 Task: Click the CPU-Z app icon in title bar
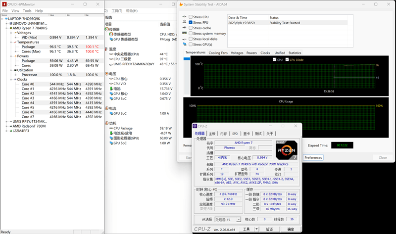(x=195, y=126)
